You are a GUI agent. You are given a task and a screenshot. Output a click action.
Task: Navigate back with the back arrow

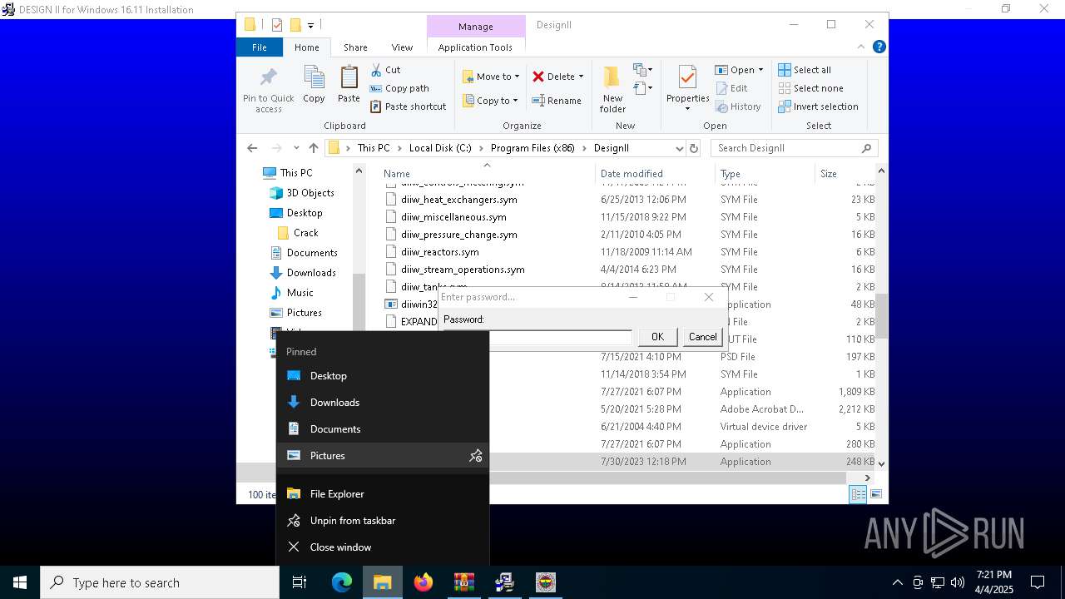[252, 148]
